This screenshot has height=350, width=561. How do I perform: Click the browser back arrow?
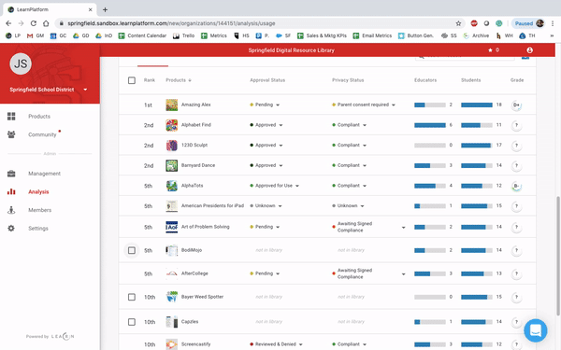8,23
